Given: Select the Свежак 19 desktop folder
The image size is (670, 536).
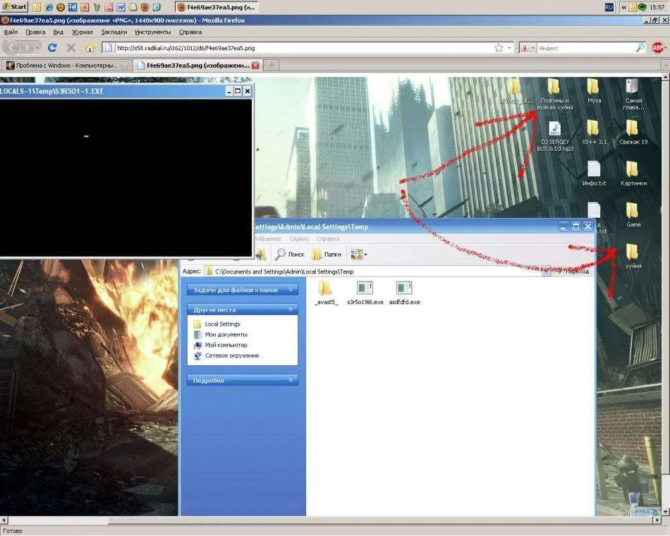Looking at the screenshot, I should point(633,132).
